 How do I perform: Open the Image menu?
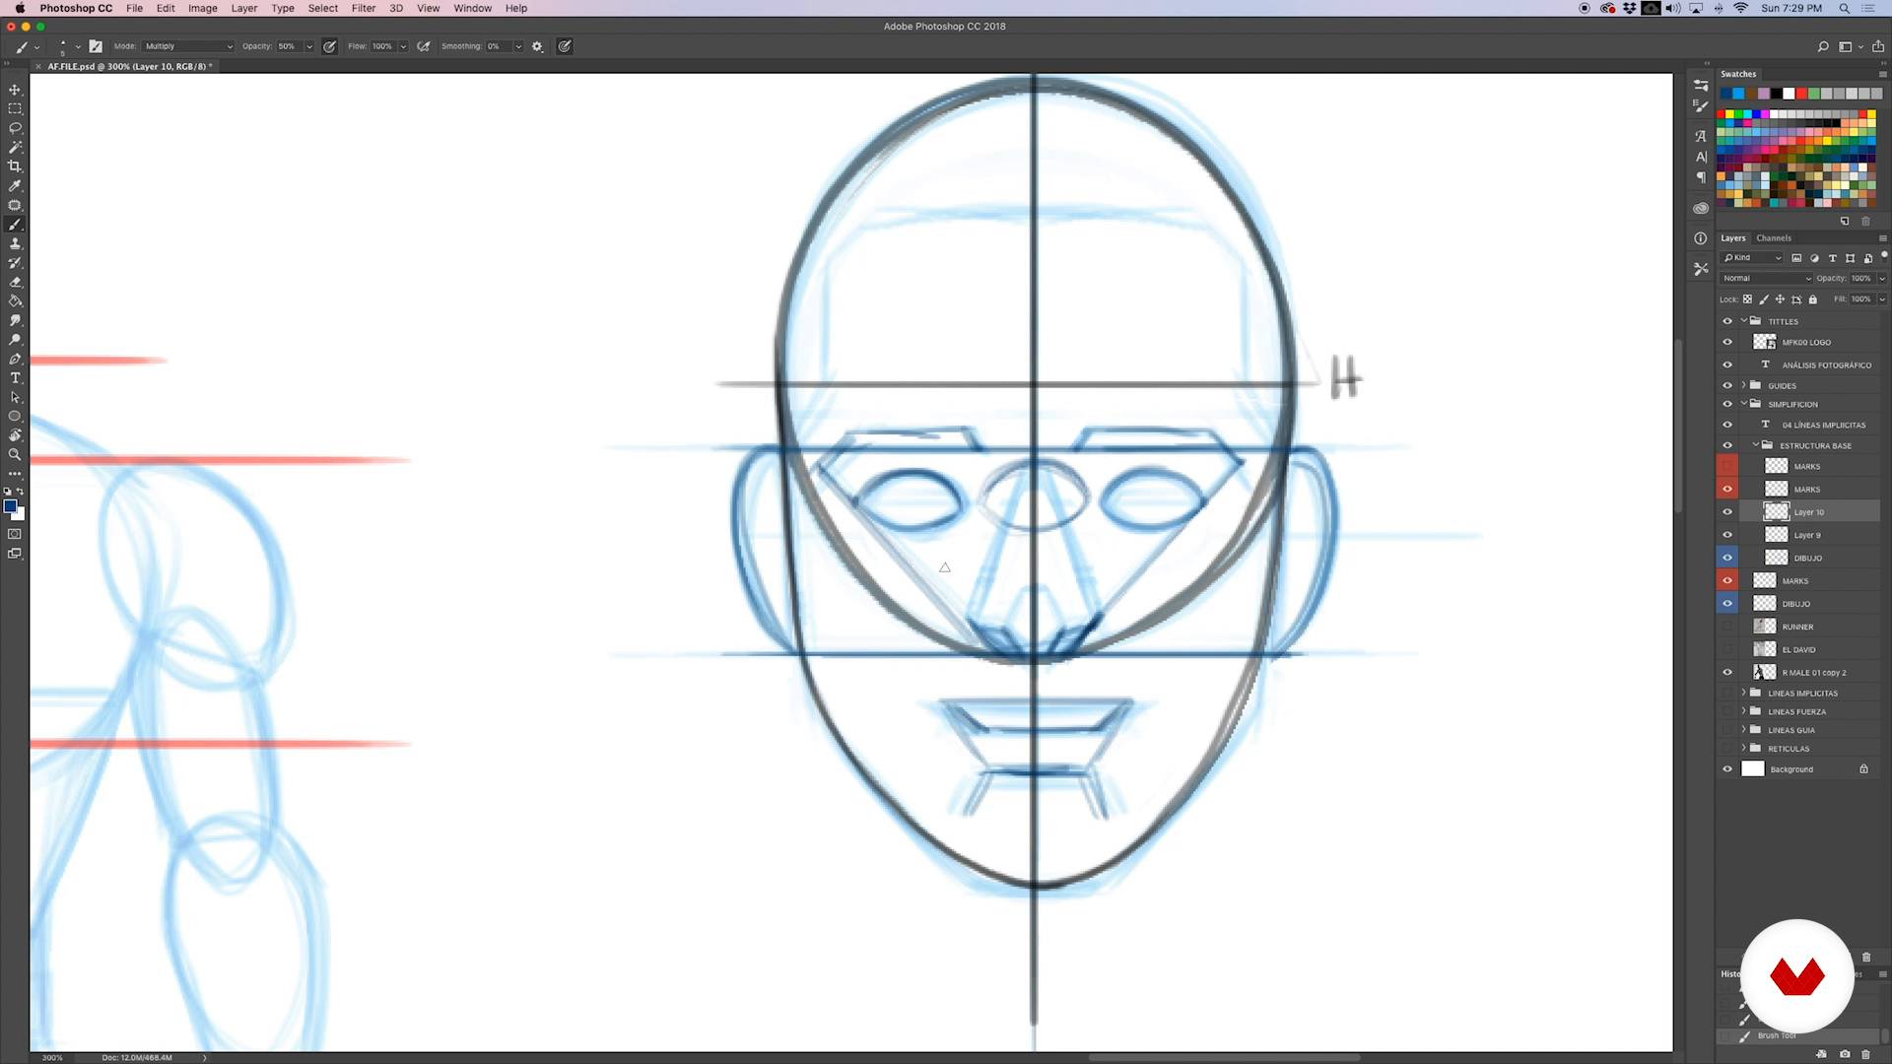[x=202, y=8]
